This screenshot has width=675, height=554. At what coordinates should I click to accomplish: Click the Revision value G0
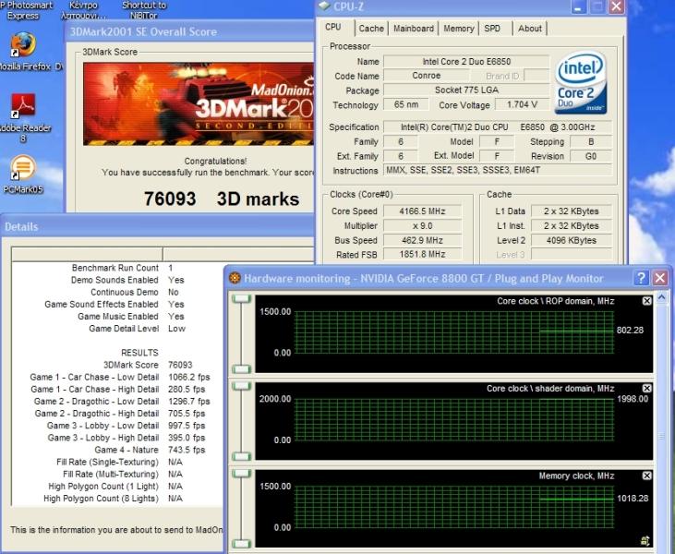pos(591,156)
